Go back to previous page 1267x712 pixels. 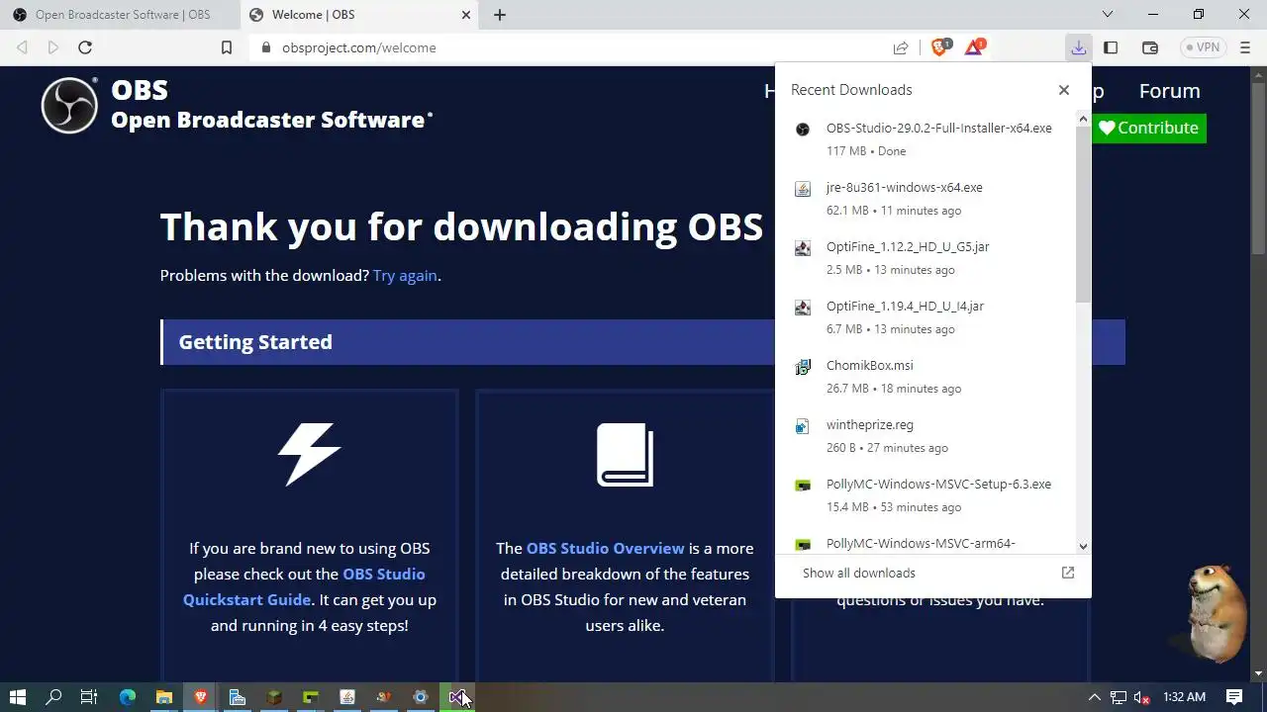22,47
